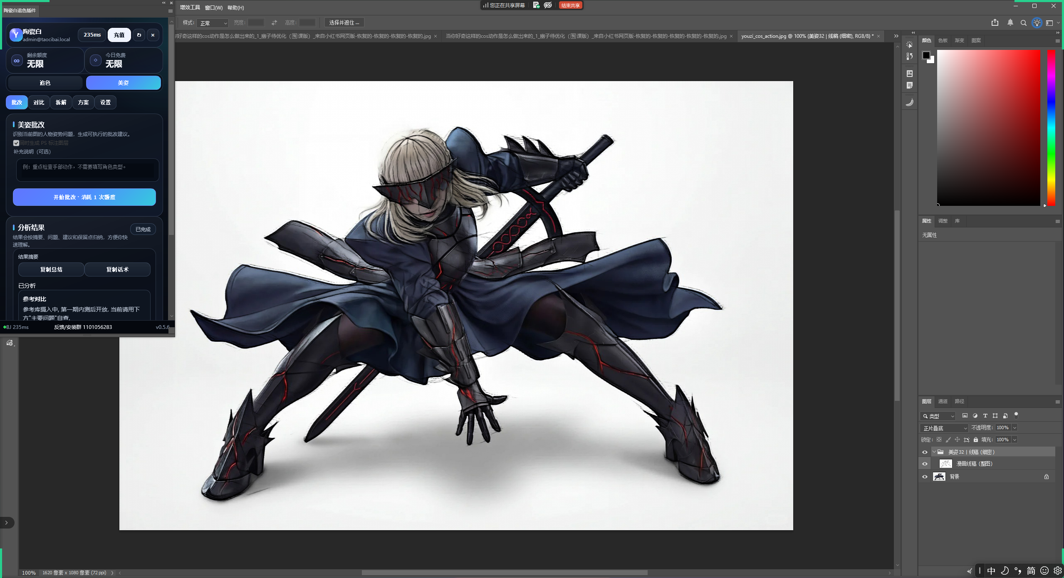This screenshot has width=1064, height=578.
Task: Collapse the 美姿32 线稿 group arrow
Action: pyautogui.click(x=934, y=452)
